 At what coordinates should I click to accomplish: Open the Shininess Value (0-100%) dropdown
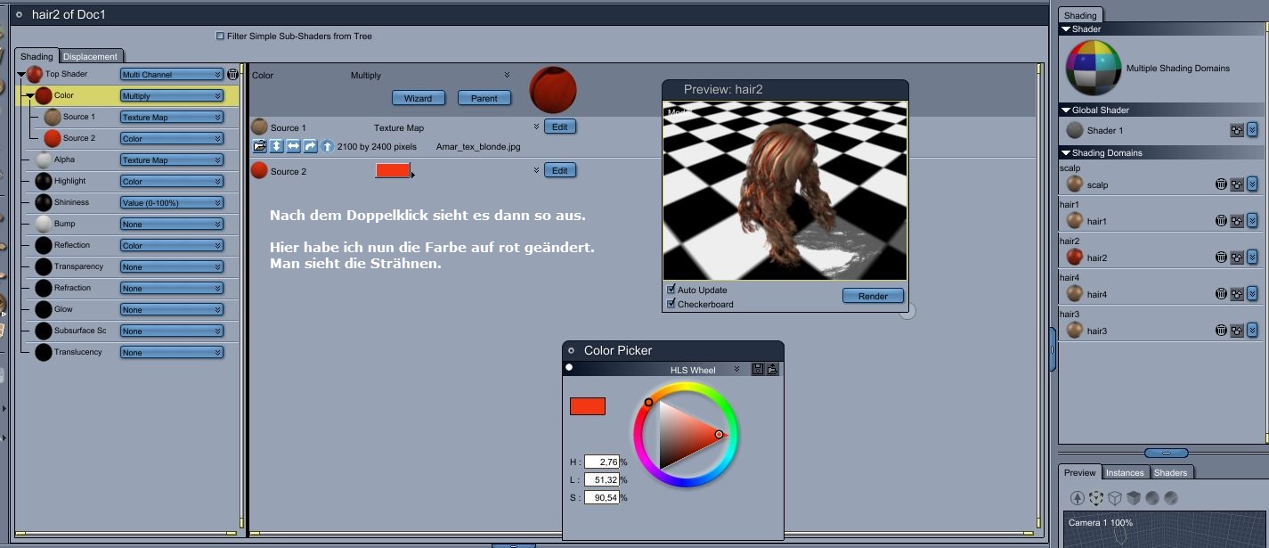(171, 203)
